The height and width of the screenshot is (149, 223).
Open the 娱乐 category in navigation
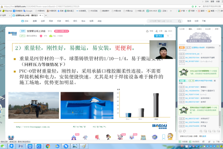coord(75,21)
